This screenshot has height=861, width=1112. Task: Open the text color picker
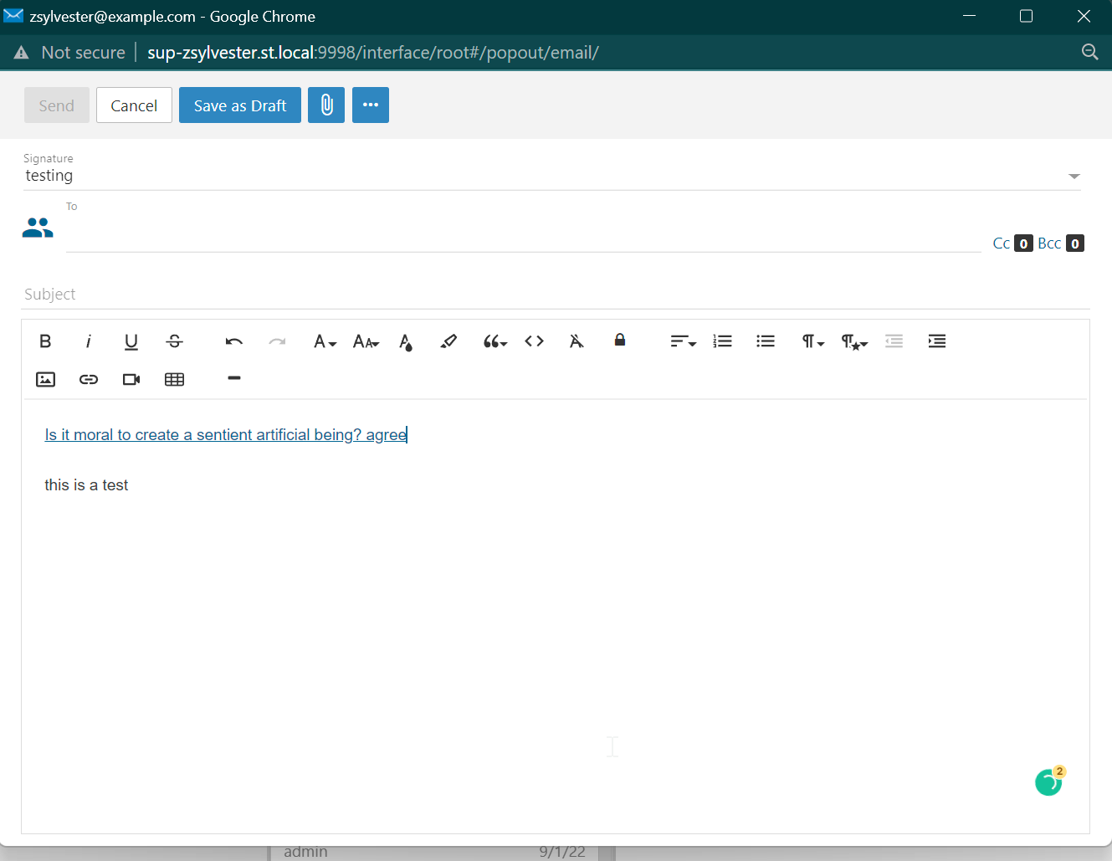click(x=406, y=342)
